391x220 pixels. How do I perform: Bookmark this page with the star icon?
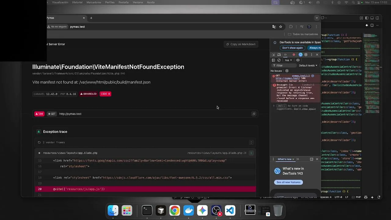coord(280,27)
